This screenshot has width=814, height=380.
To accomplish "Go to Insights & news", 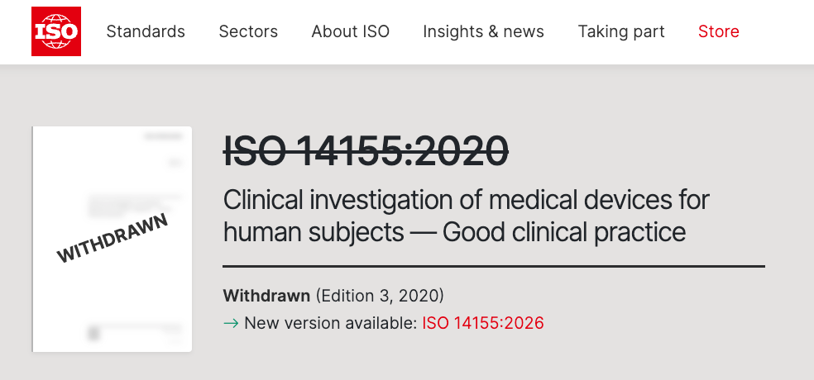I will coord(483,32).
